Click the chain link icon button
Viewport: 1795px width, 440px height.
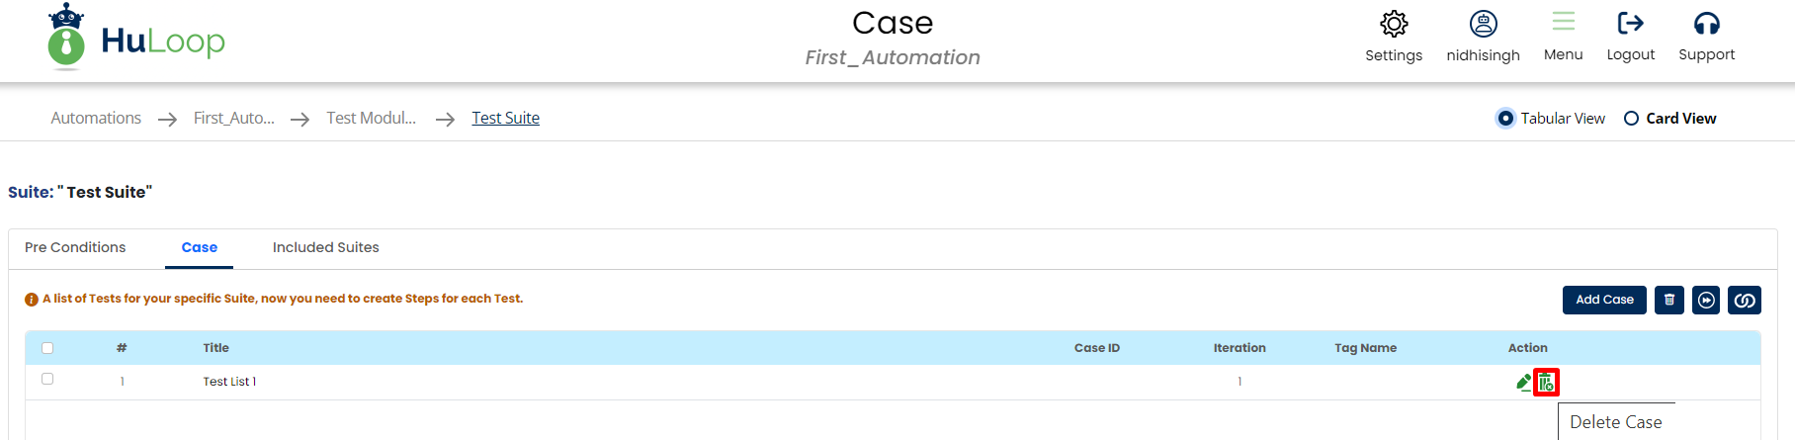coord(1745,300)
